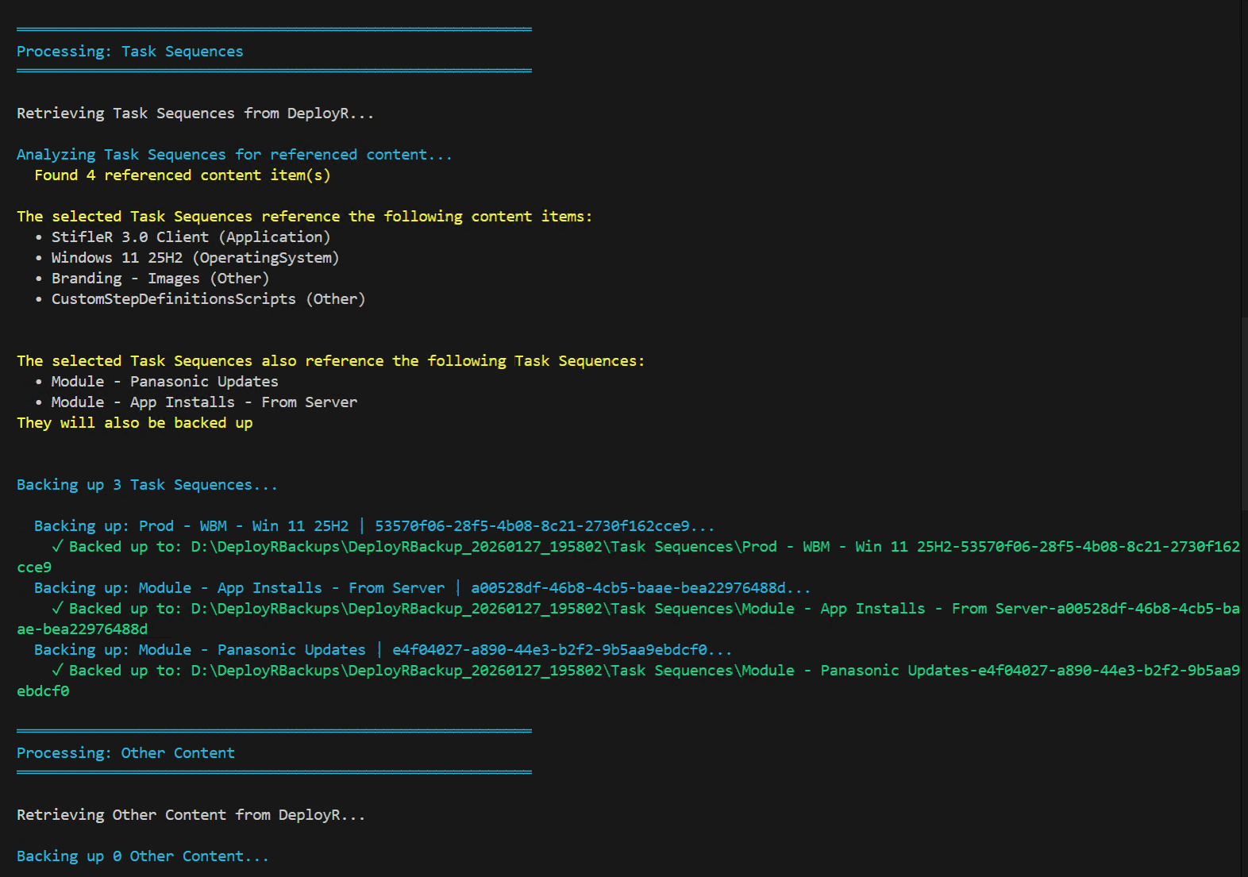Click the terminal's vertical scrollbar thumb
Viewport: 1248px width, 877px height.
tap(1244, 413)
